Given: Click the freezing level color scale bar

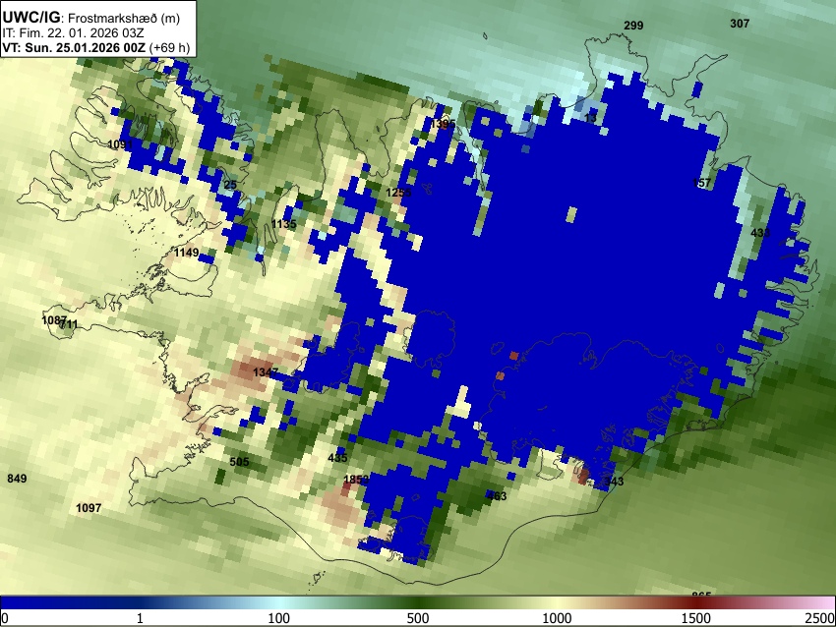Looking at the screenshot, I should point(418,602).
